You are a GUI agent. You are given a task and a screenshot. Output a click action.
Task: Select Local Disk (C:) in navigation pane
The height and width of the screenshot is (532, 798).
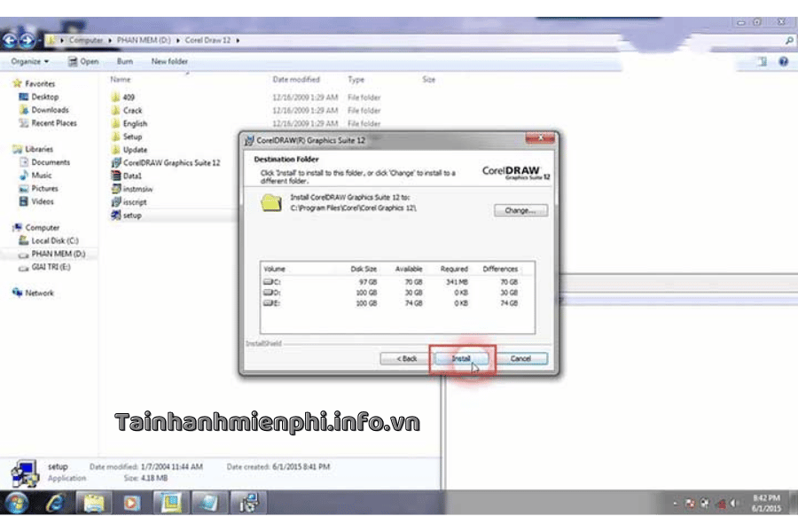[x=55, y=240]
